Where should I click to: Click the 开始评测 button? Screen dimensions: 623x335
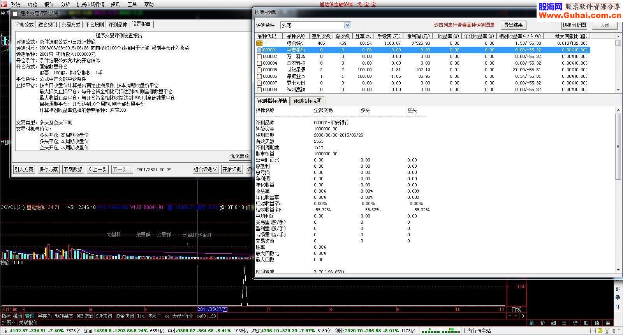coord(232,169)
